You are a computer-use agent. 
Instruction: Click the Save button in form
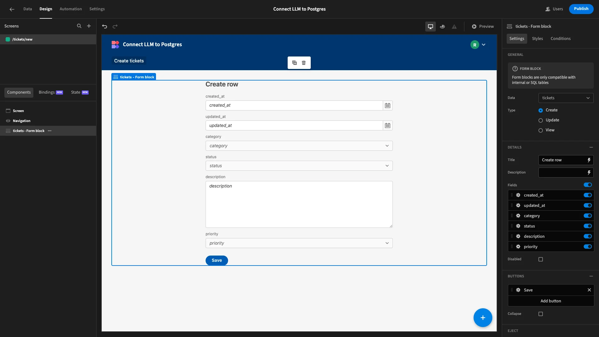pyautogui.click(x=217, y=261)
